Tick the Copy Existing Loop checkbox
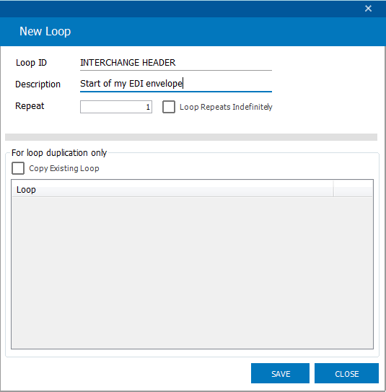This screenshot has height=392, width=386. [18, 168]
